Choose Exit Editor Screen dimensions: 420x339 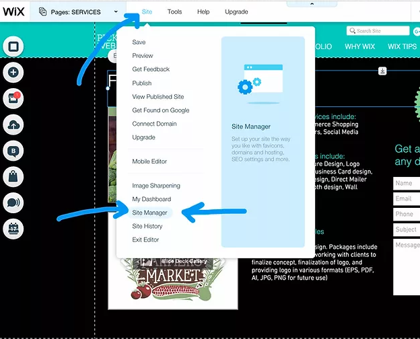click(145, 239)
